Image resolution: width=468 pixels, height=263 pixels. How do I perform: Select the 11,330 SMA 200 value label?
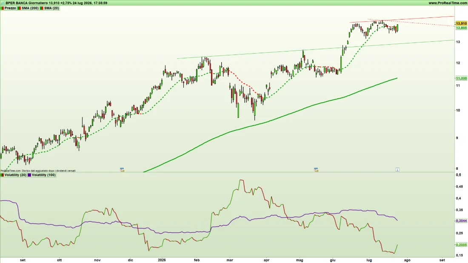461,78
